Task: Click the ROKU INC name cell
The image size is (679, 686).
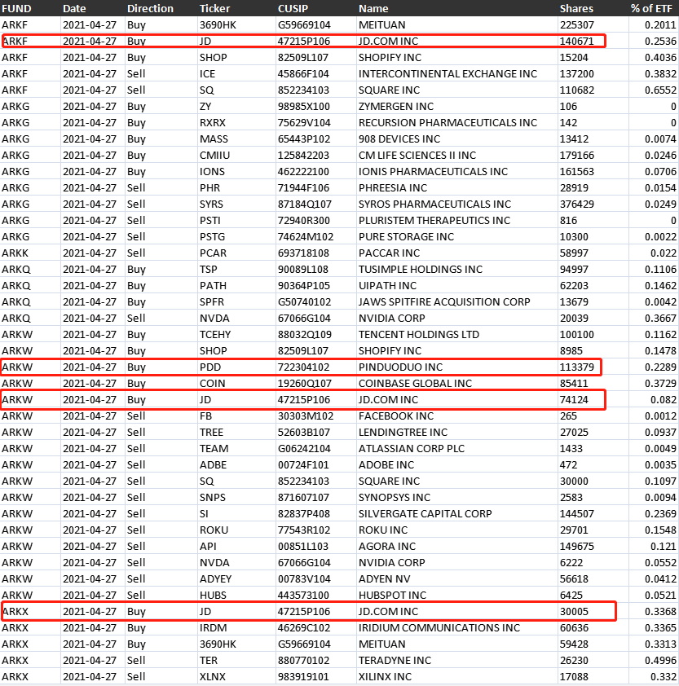Action: tap(383, 530)
